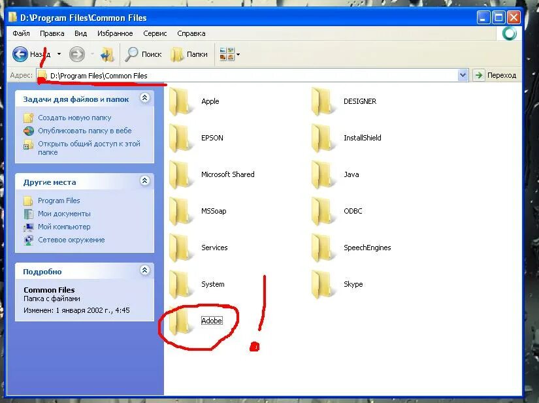Open the Сервис menu
Screen dimensions: 539x403
tap(155, 33)
